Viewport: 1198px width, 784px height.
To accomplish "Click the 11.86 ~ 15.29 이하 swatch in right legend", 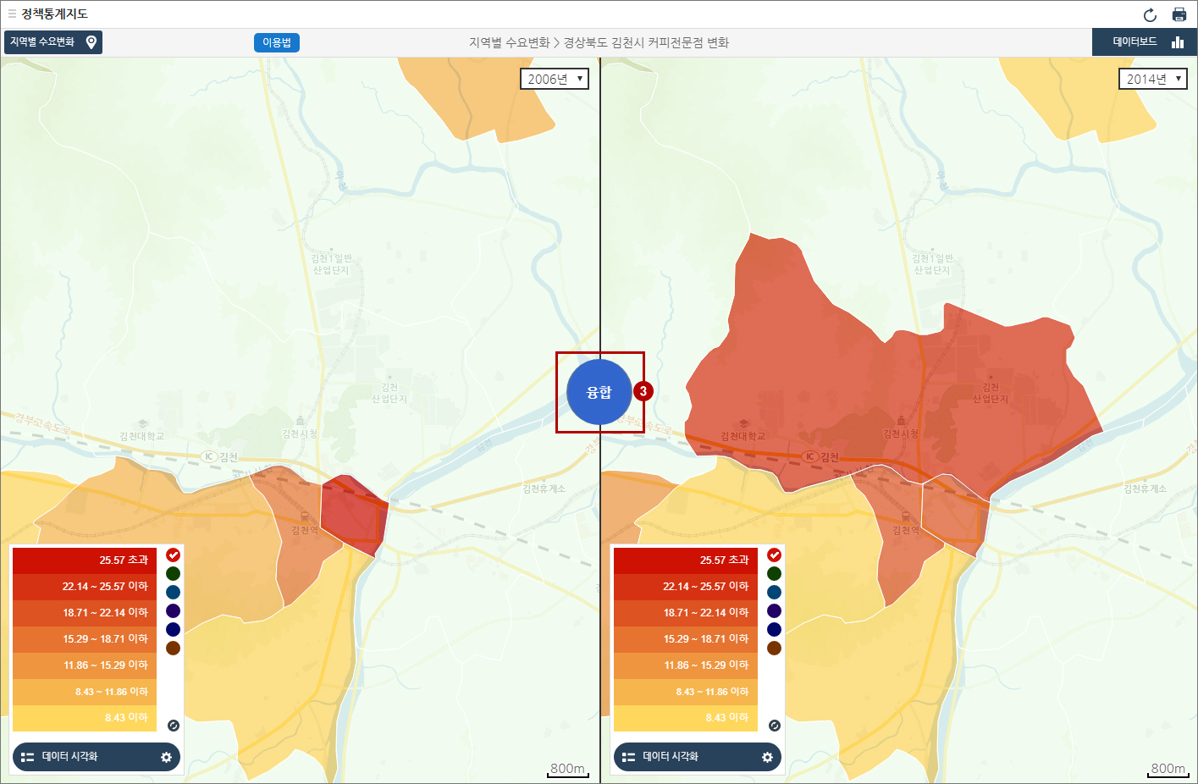I will tap(686, 665).
